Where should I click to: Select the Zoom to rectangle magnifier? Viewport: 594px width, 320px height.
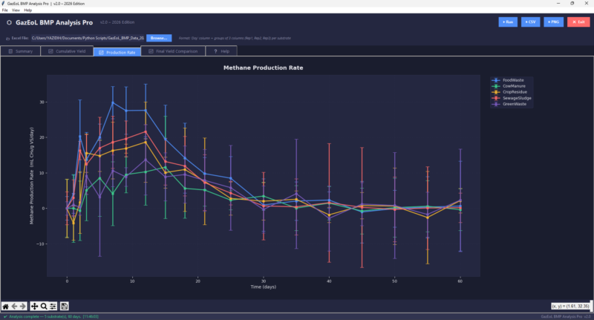(x=45, y=306)
